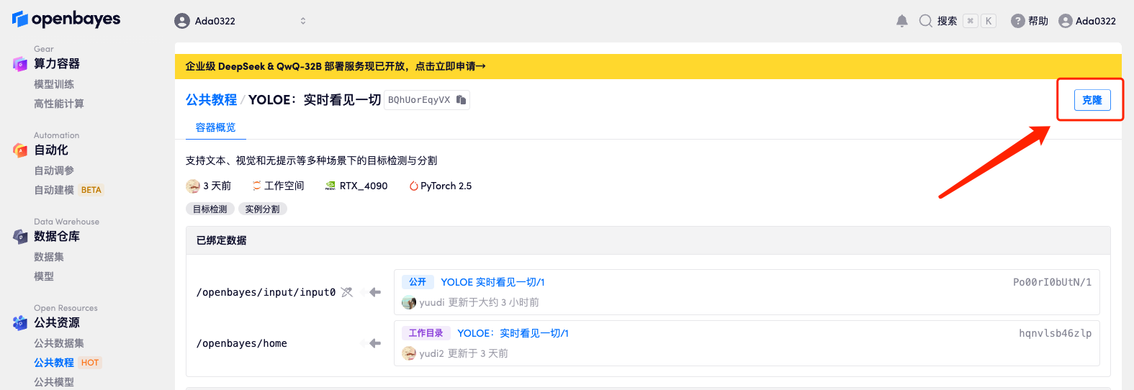Click the 算力容器 Gear icon
Screen dimensions: 1134x390
click(20, 64)
